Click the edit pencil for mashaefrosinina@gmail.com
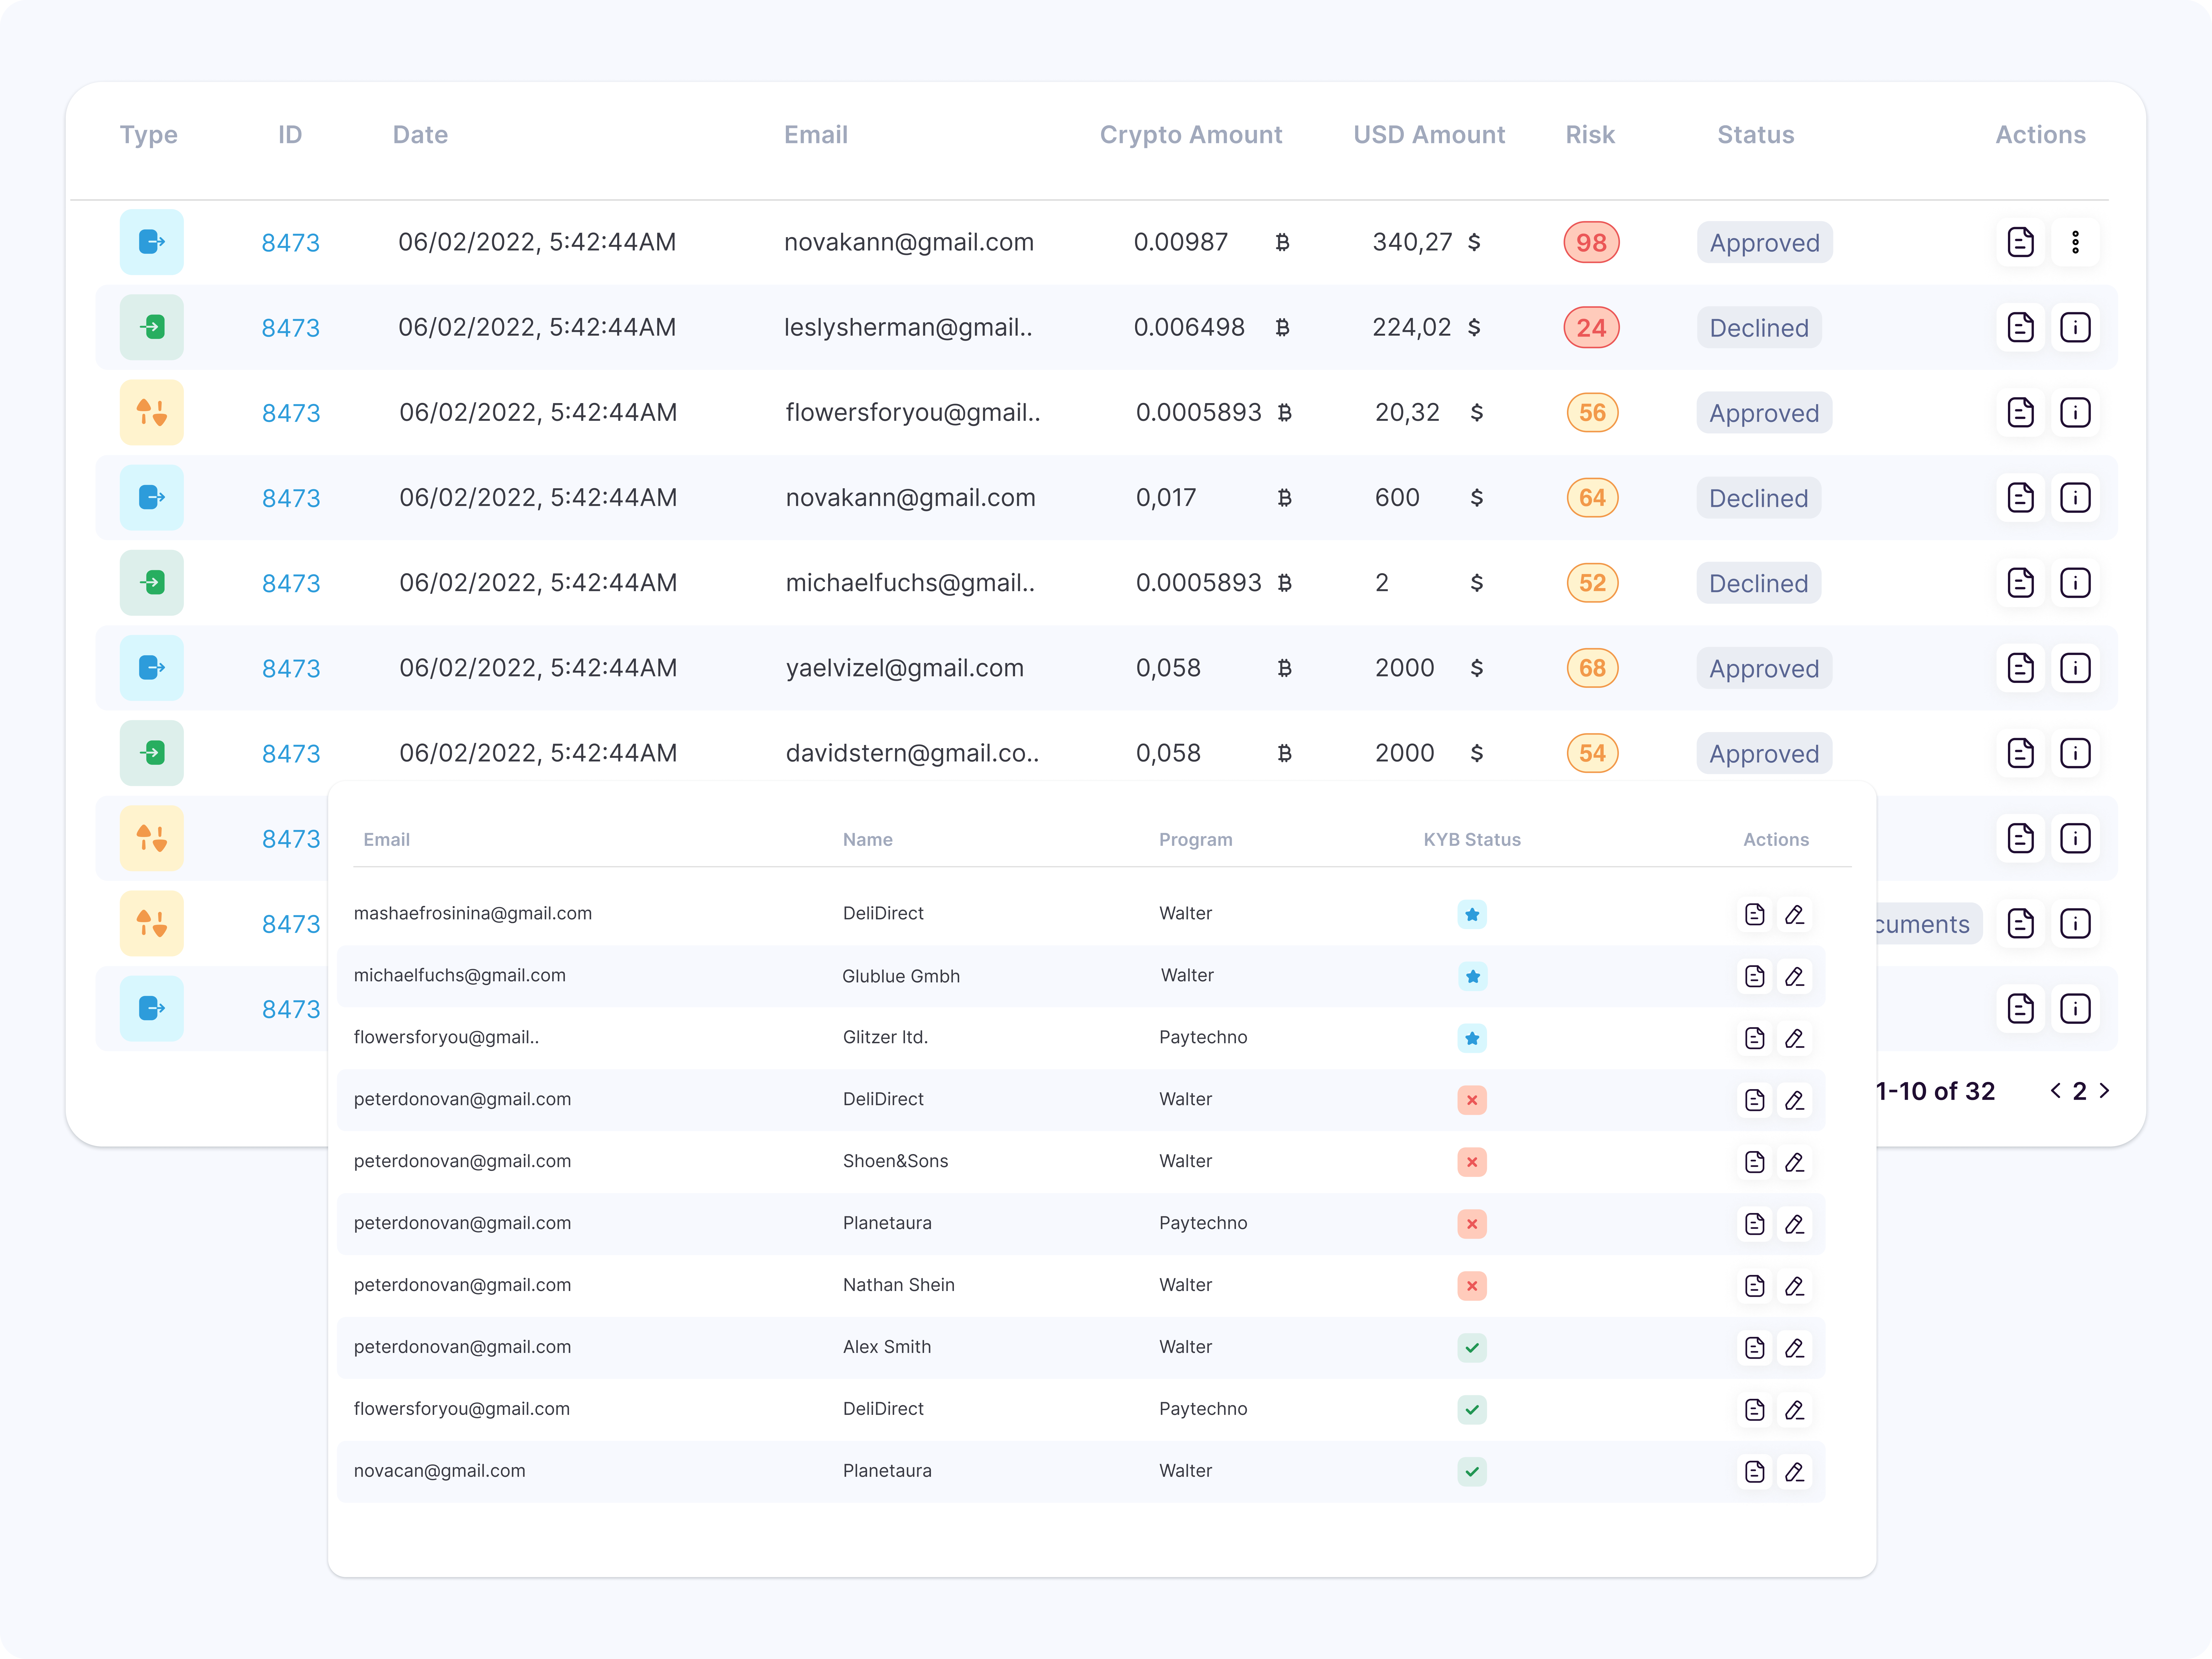This screenshot has width=2212, height=1659. (1794, 914)
